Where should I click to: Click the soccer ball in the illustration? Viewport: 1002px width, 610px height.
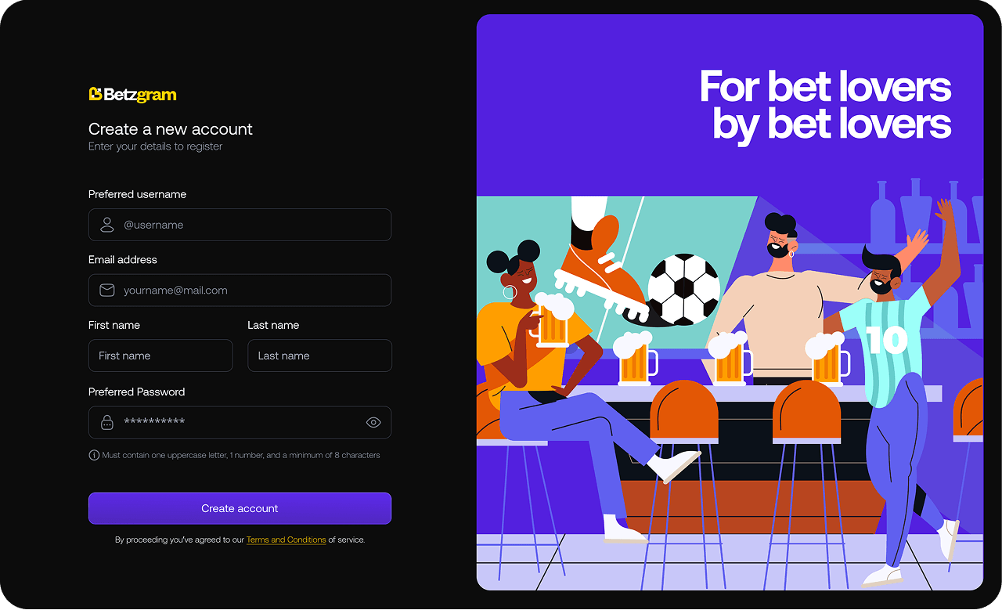click(683, 289)
